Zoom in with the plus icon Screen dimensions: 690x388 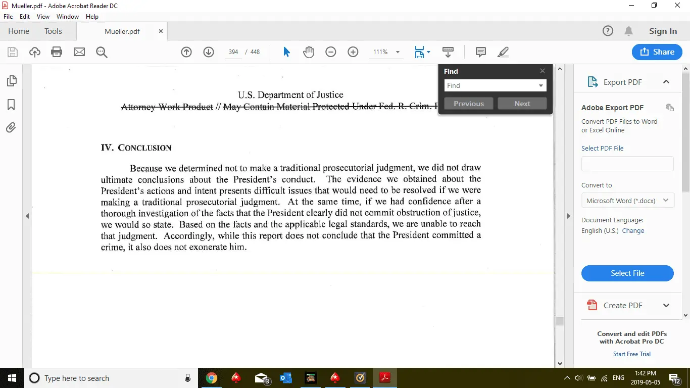click(353, 52)
